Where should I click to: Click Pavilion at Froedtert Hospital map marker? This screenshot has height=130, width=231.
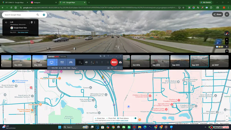[x=179, y=100]
